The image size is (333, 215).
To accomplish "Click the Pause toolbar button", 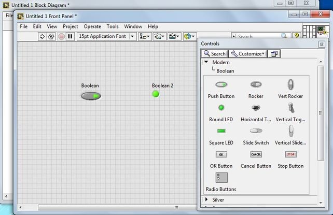I will coord(70,36).
